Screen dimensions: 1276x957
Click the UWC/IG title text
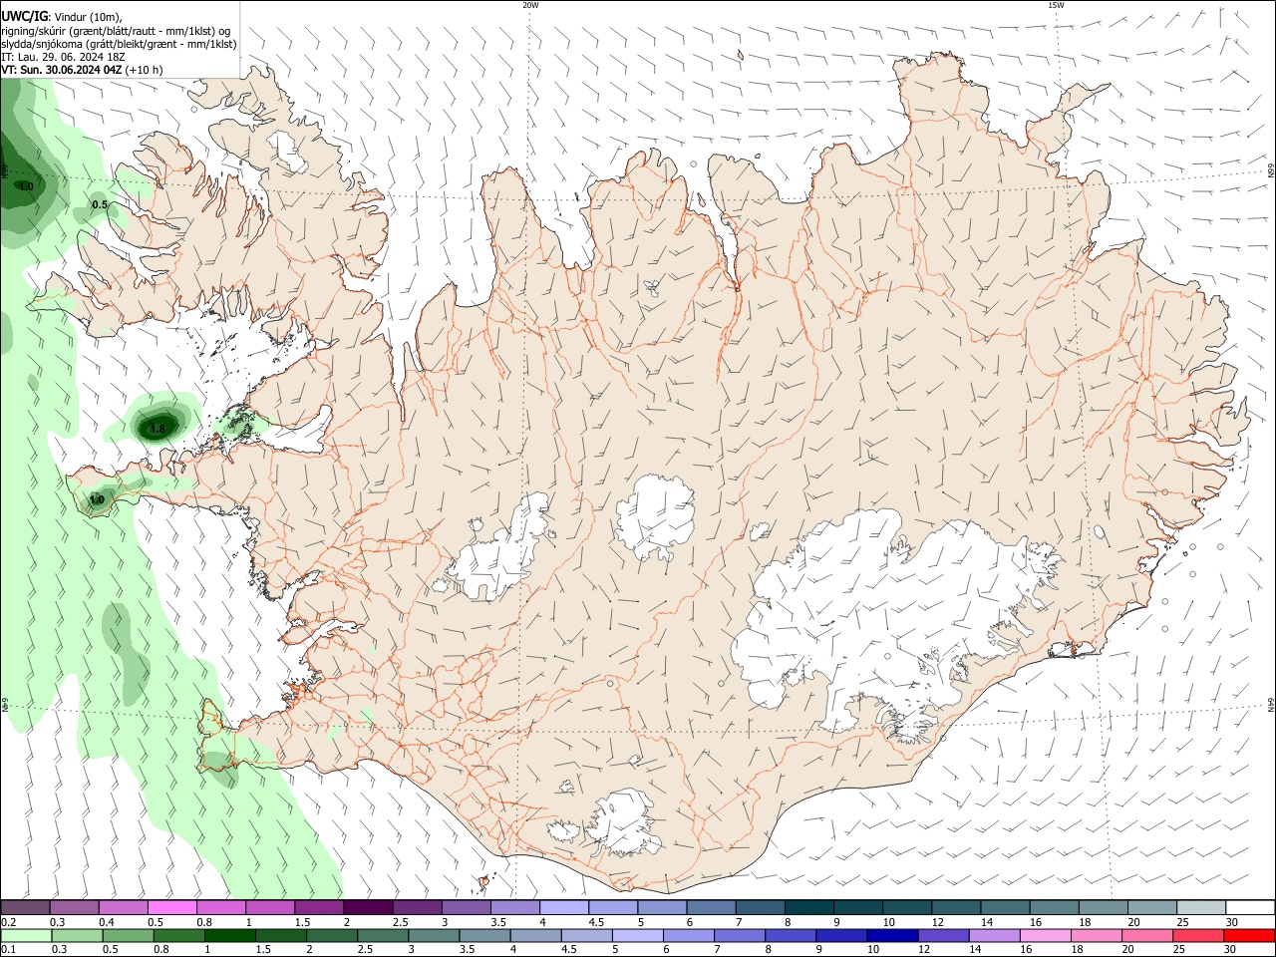coord(24,17)
